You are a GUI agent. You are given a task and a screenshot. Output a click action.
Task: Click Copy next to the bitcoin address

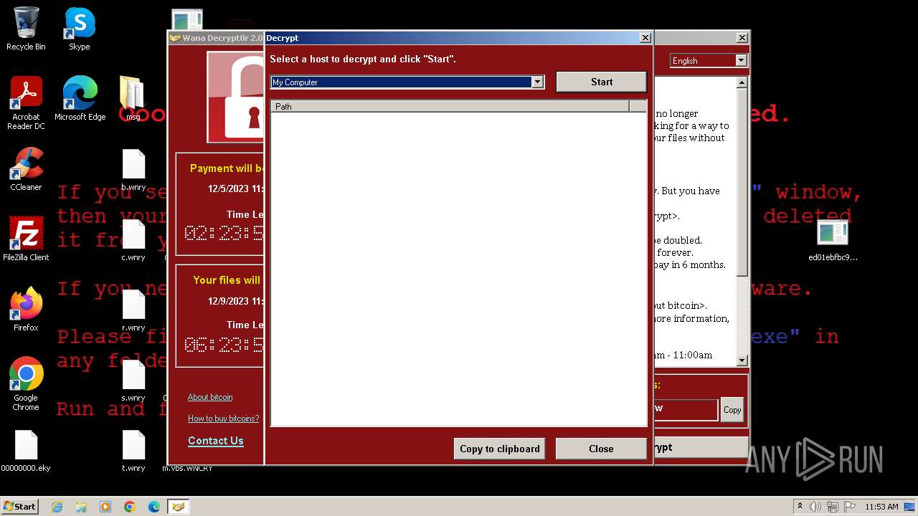[732, 410]
